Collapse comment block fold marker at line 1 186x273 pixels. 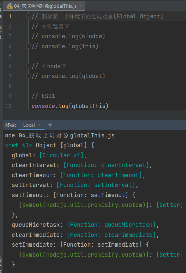pyautogui.click(x=28, y=17)
